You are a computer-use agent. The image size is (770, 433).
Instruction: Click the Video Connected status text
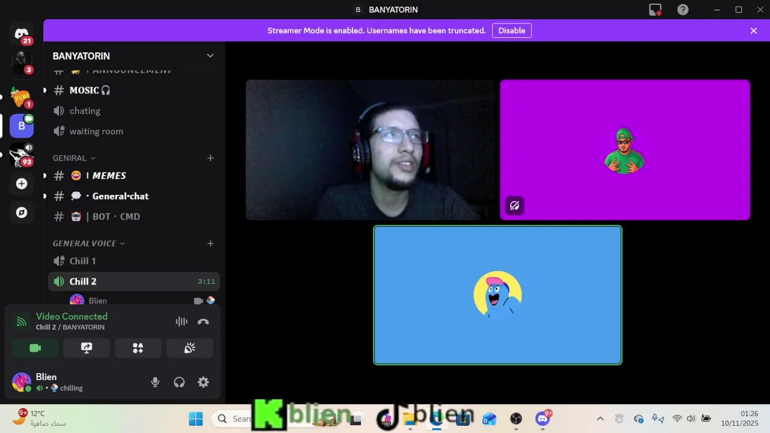pyautogui.click(x=72, y=316)
